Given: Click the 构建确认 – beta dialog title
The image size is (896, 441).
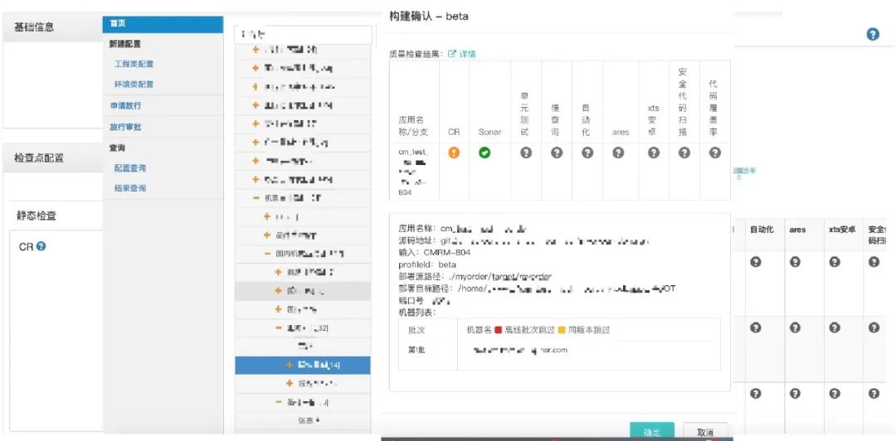Looking at the screenshot, I should tap(429, 16).
